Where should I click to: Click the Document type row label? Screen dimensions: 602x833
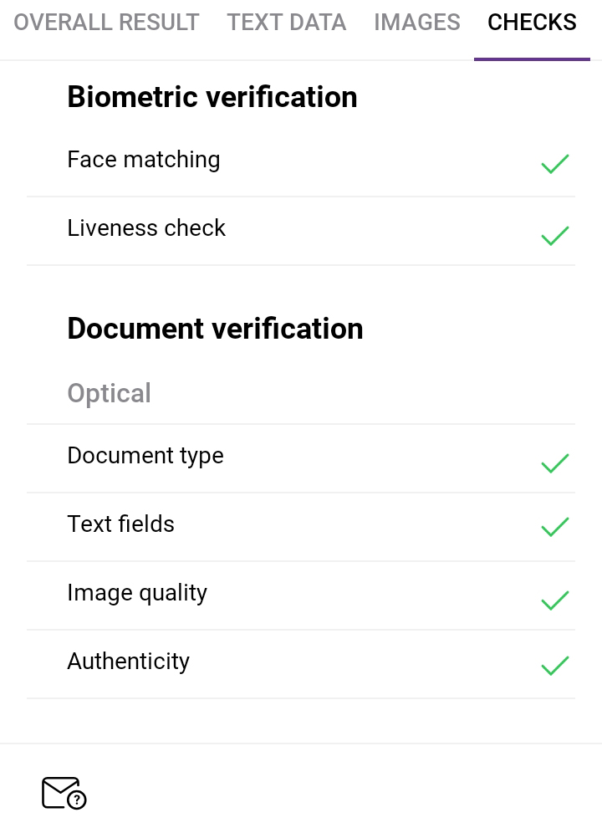145,456
